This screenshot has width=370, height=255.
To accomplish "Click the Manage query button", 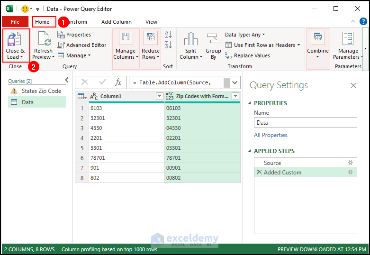I will coord(74,55).
